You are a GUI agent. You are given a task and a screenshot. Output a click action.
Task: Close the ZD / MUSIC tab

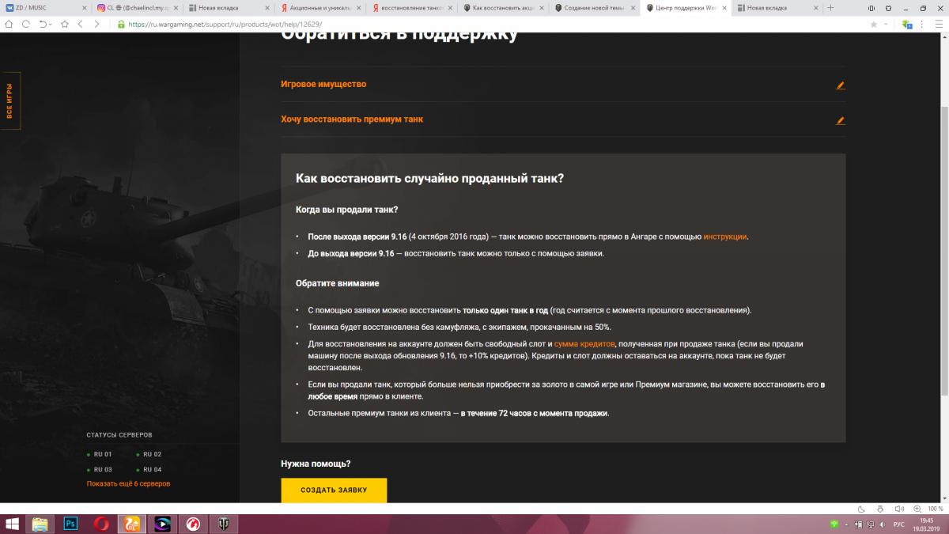(x=85, y=8)
